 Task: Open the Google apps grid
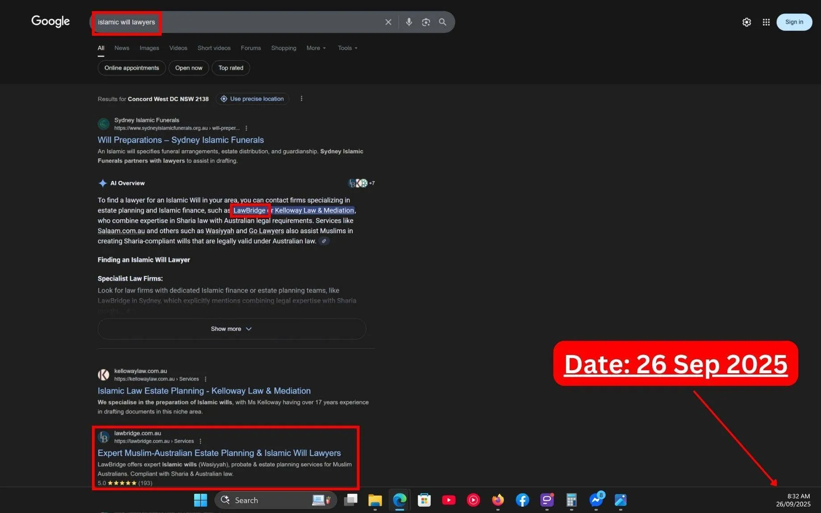click(766, 22)
